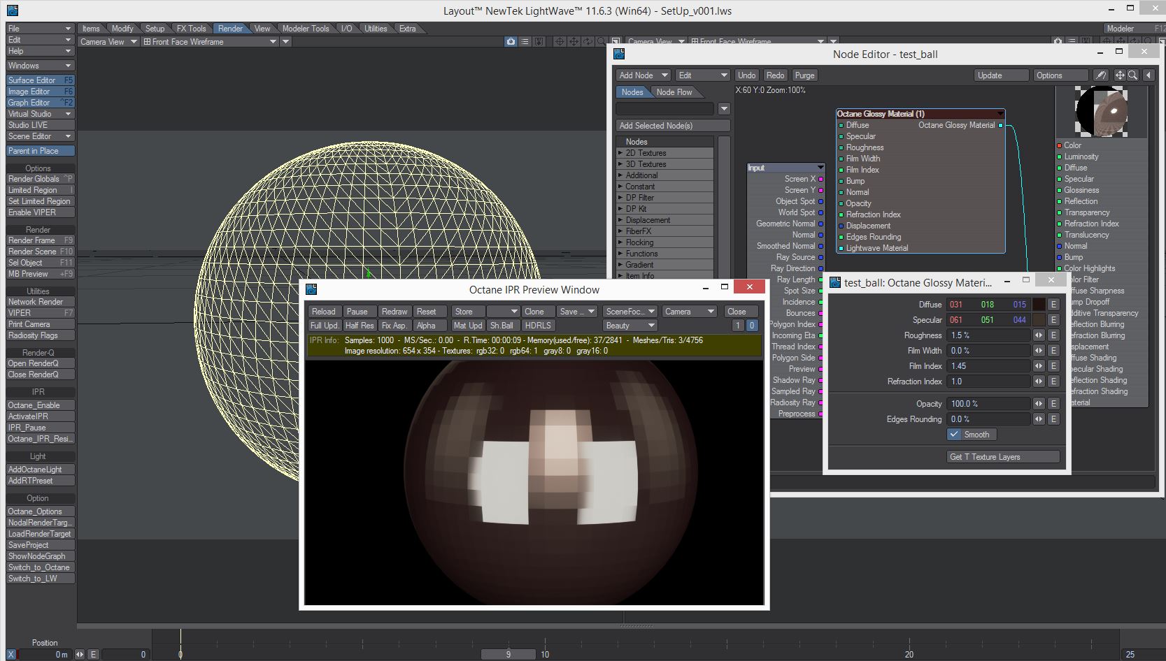The height and width of the screenshot is (661, 1166).
Task: Click the LightWave logo in IPR title bar
Action: (x=311, y=289)
